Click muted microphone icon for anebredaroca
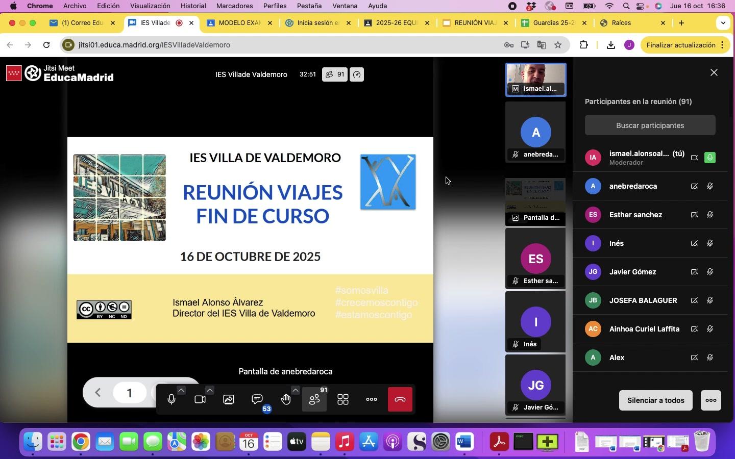This screenshot has height=459, width=735. tap(710, 186)
